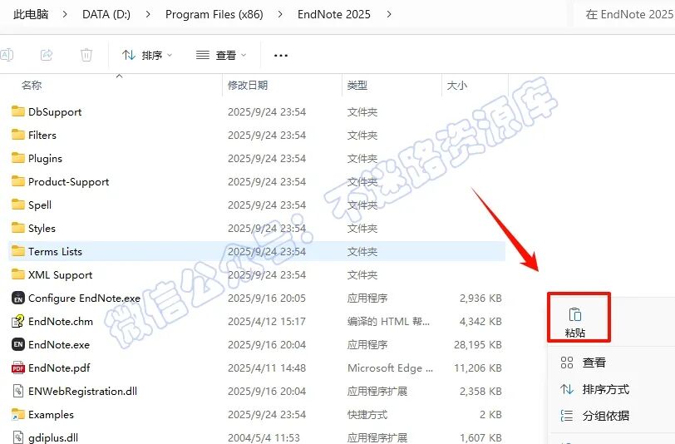This screenshot has width=675, height=444.
Task: Click the View grid icon in context menu
Action: click(567, 363)
